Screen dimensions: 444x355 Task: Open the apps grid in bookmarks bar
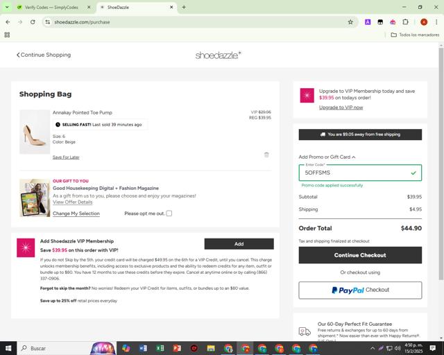tap(8, 35)
